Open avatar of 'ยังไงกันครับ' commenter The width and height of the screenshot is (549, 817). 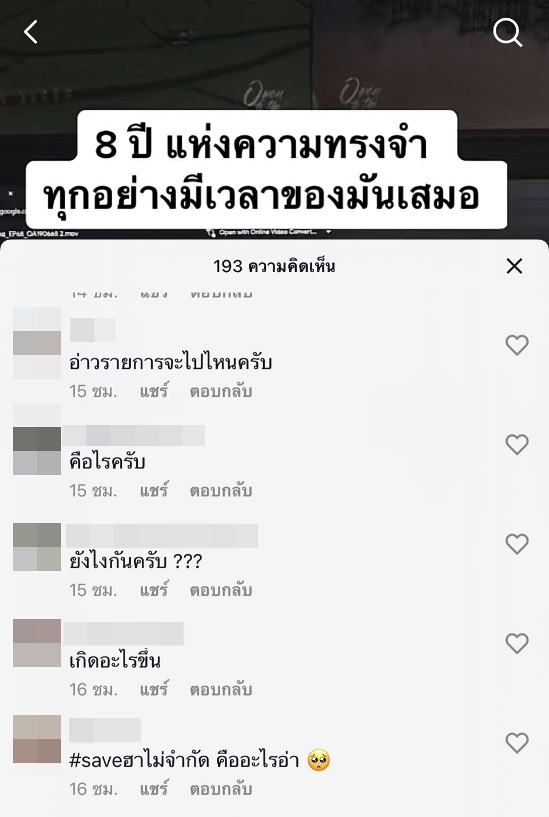37,547
